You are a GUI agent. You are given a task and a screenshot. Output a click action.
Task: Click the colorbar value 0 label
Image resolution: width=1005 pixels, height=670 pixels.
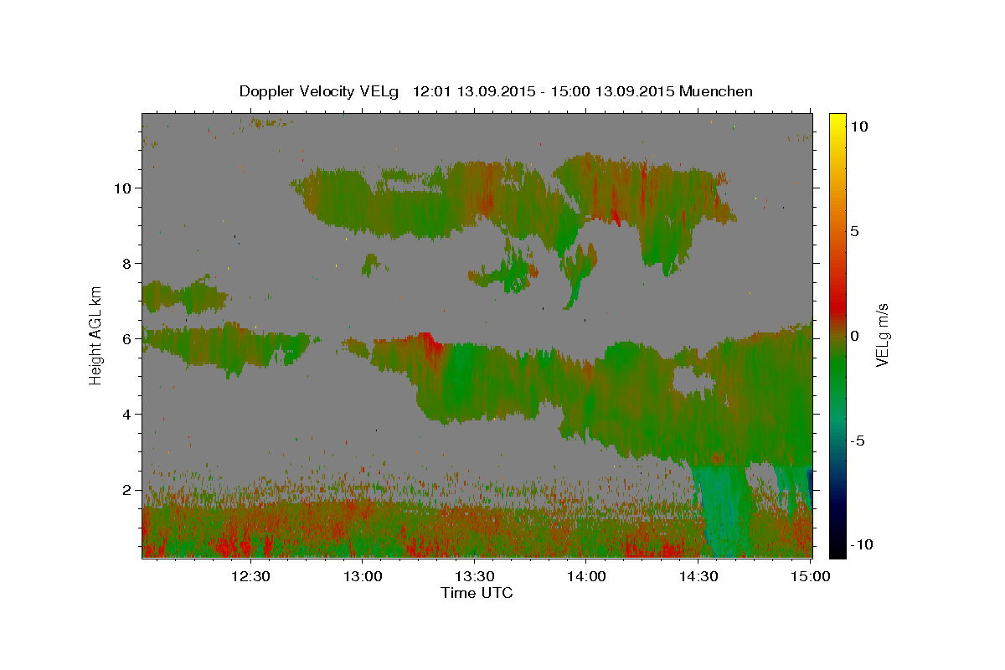(x=855, y=336)
